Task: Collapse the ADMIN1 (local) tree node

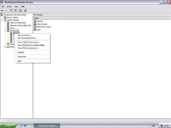Action: tap(2, 20)
